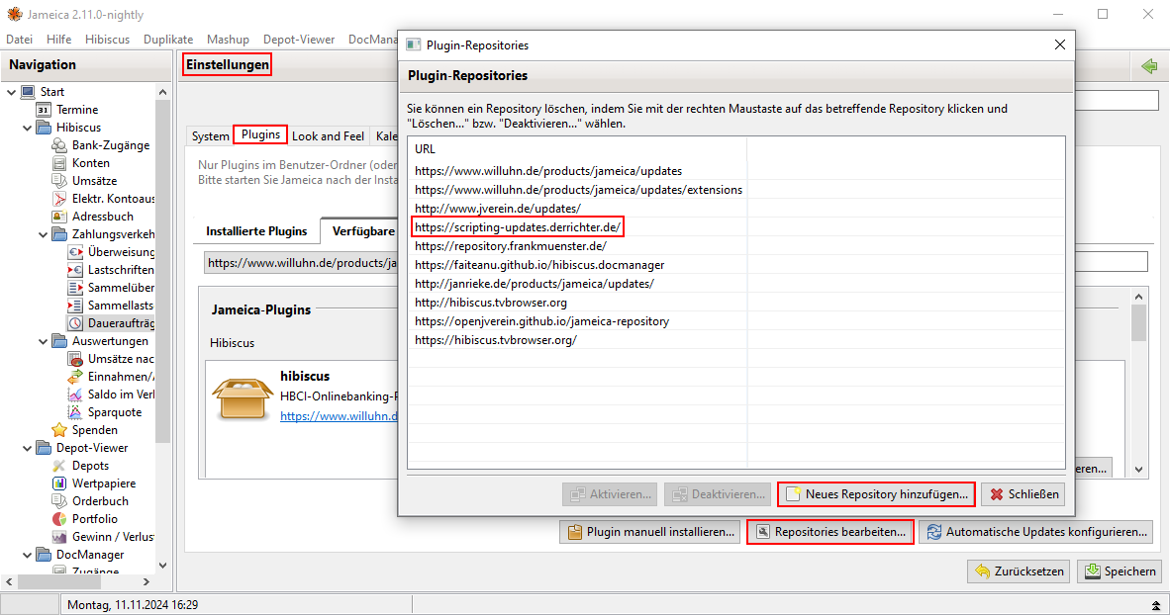
Task: Open Depots icon under Depot-Viewer
Action: [59, 466]
